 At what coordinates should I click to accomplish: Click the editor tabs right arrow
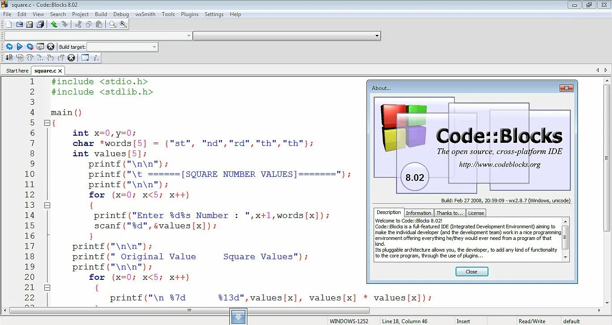point(606,70)
